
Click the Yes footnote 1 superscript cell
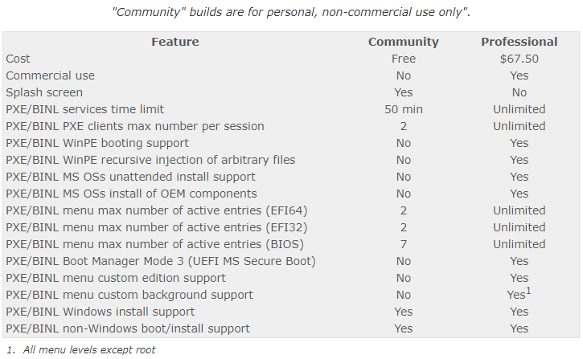click(519, 293)
